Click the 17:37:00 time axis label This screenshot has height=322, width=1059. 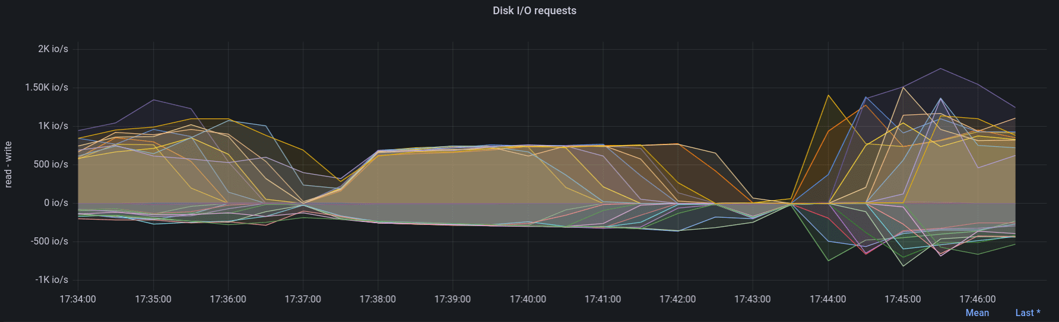click(x=303, y=300)
